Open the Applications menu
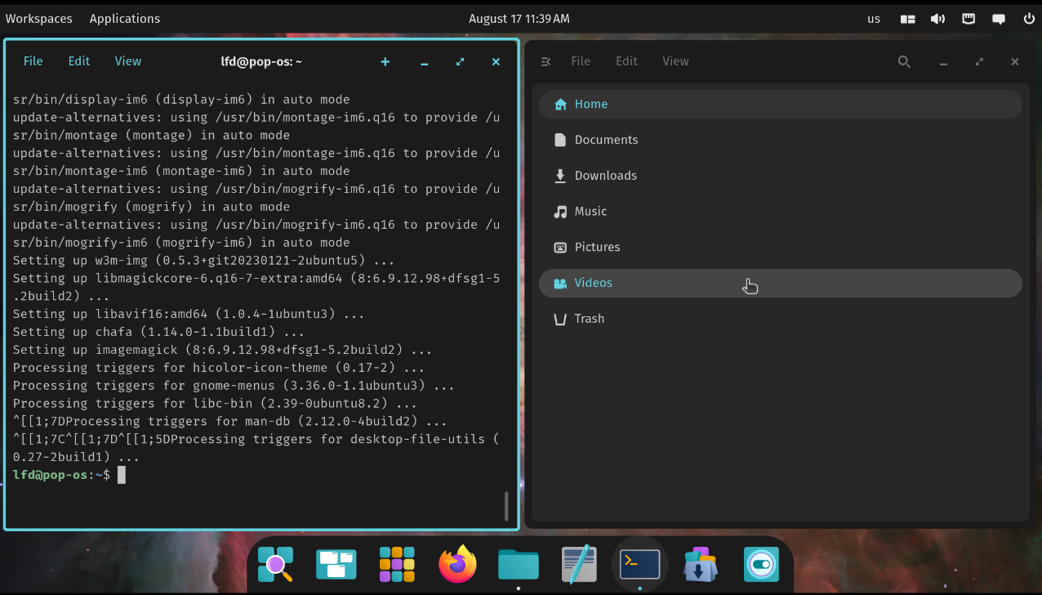 (124, 18)
